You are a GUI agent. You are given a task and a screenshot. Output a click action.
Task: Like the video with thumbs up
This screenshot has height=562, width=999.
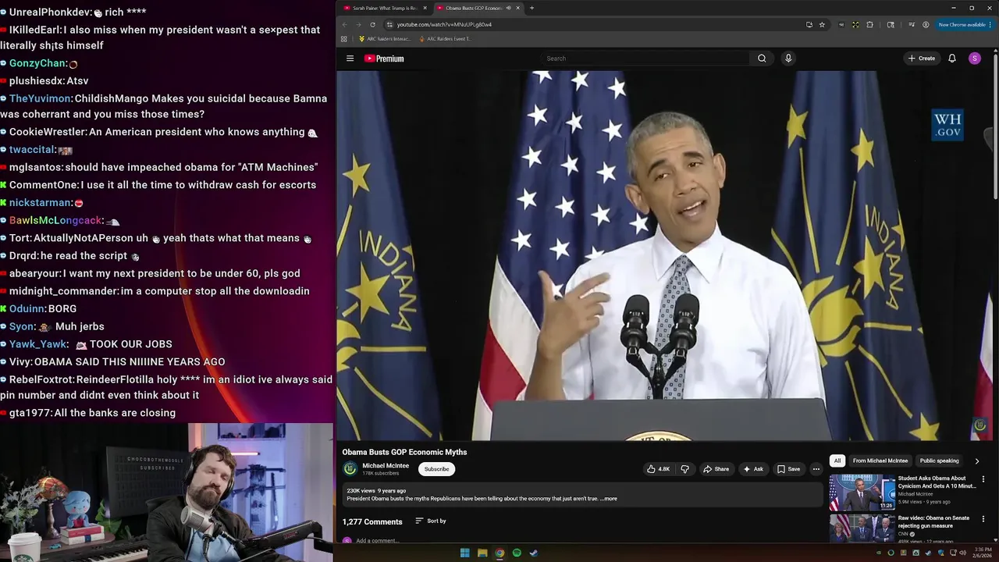pyautogui.click(x=658, y=469)
